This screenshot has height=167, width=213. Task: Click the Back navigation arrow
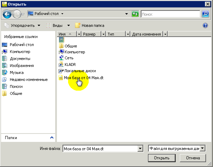7,14
